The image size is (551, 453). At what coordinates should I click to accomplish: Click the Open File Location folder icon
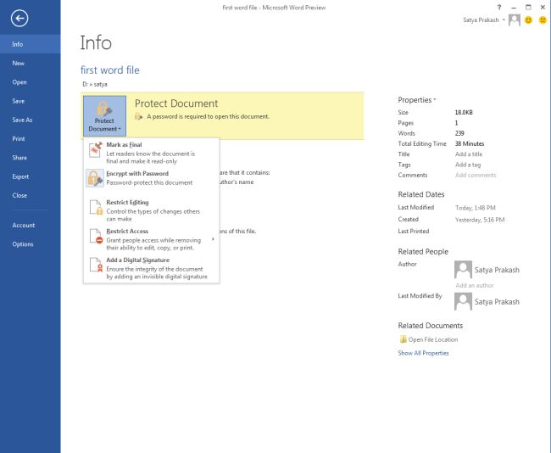[x=403, y=339]
